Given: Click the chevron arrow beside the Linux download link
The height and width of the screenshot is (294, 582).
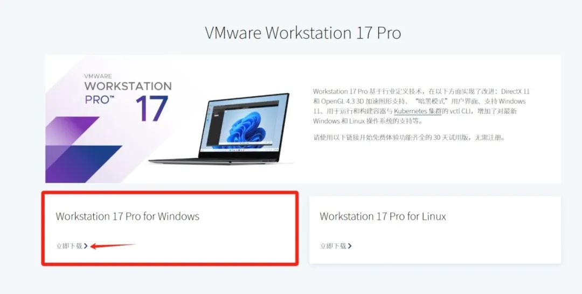Looking at the screenshot, I should tap(350, 246).
